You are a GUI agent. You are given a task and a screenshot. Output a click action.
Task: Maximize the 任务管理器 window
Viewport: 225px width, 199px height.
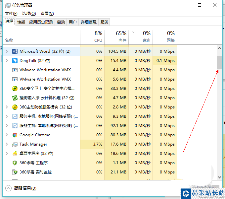tap(200, 5)
